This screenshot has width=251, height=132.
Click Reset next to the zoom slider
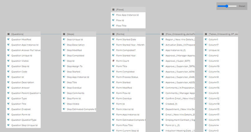242,6
